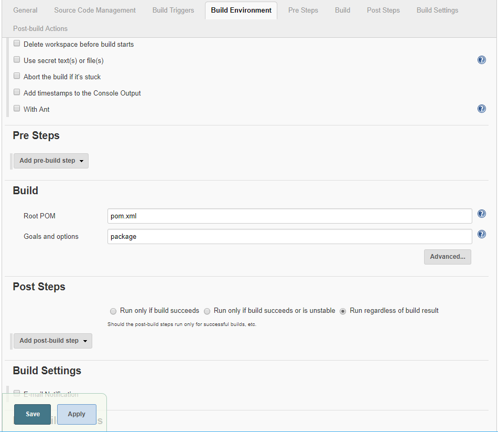Viewport: 498px width, 432px height.
Task: Show help for Goals and options field
Action: coord(481,235)
